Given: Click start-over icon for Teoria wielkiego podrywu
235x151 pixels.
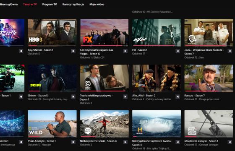Looking at the screenshot, I should (125, 96).
